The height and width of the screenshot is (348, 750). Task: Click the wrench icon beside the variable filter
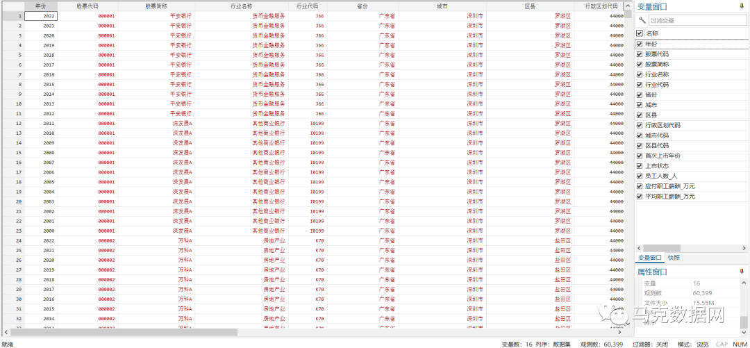[642, 21]
